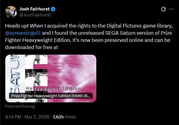Click Heavyweight Edition text in preview image

tap(53, 89)
